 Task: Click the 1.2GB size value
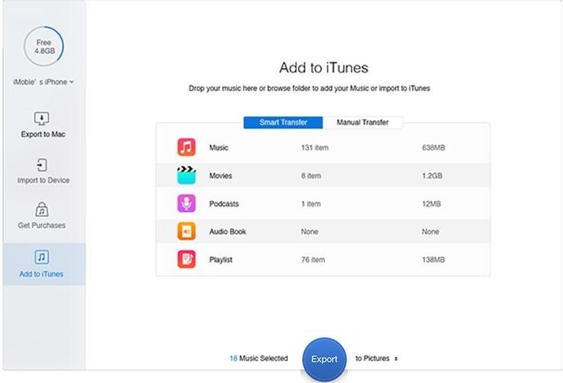point(432,176)
